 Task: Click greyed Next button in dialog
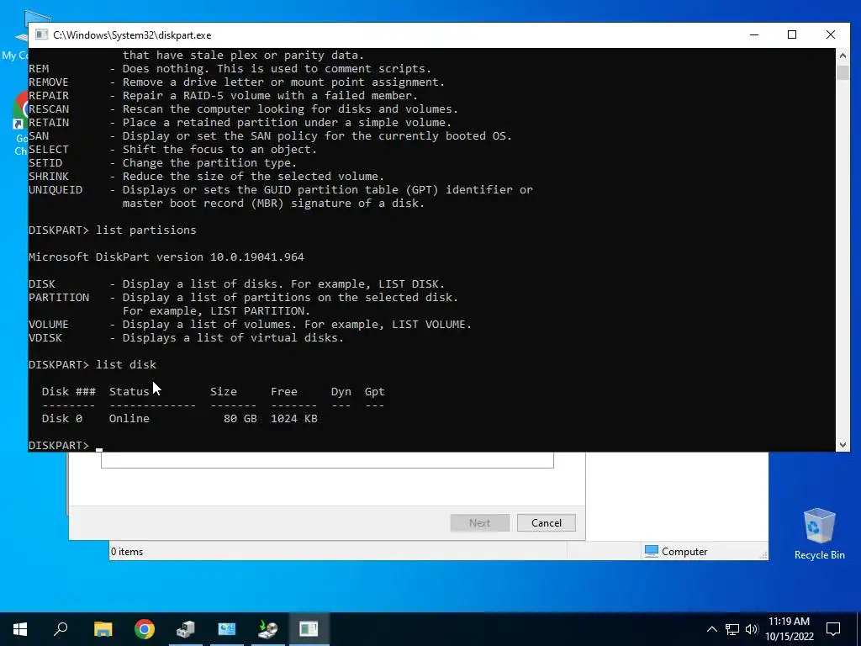pos(479,523)
